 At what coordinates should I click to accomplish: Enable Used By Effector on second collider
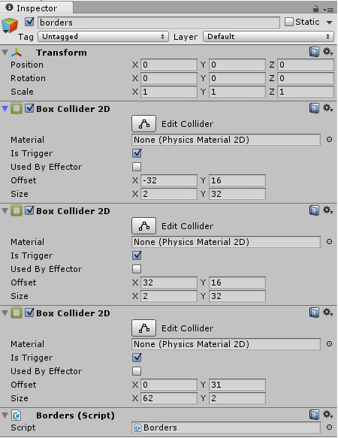tap(137, 269)
